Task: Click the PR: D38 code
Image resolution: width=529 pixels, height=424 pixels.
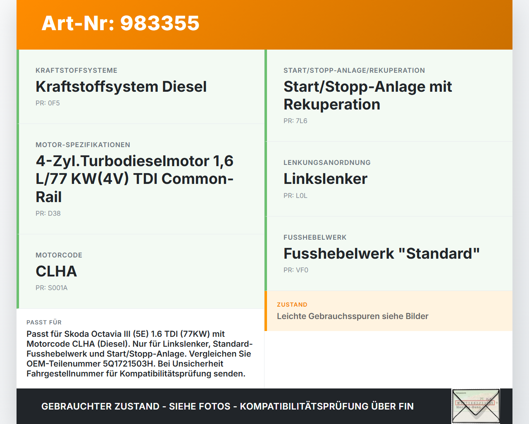Action: (x=48, y=214)
